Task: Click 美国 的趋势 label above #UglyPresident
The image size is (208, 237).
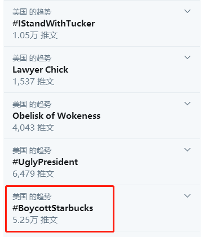Action: (x=32, y=150)
